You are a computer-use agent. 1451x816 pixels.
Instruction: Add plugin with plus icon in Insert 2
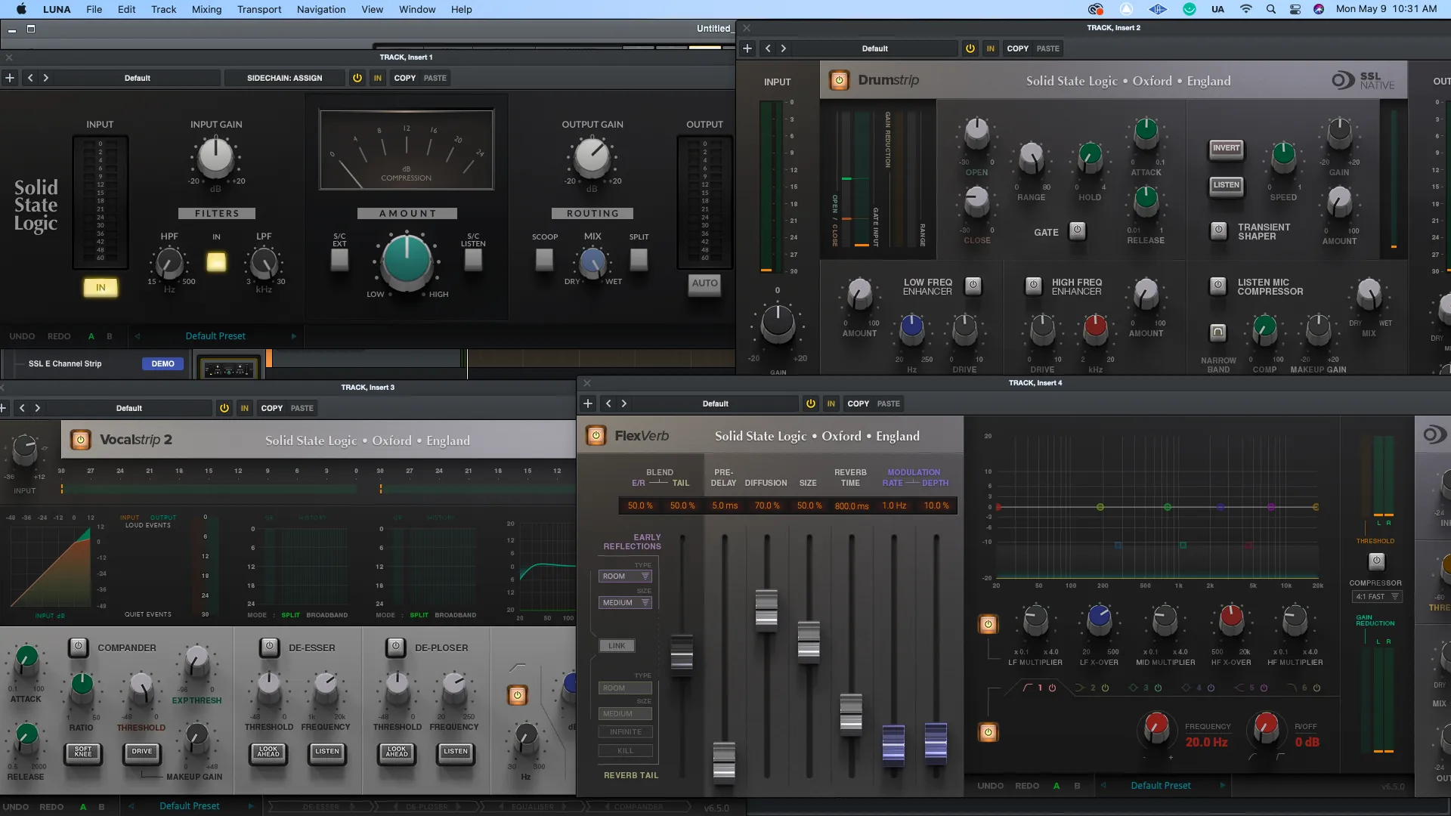[747, 48]
